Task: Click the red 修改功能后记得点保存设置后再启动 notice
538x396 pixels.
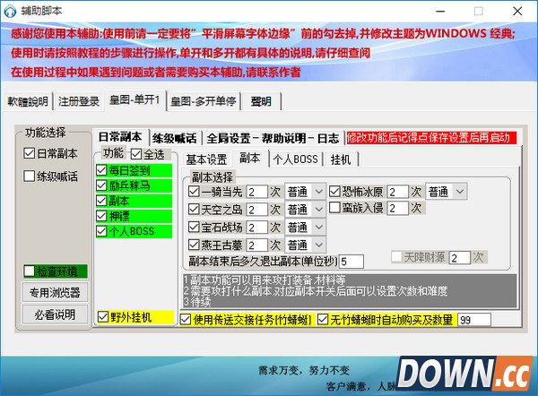Action: [431, 138]
